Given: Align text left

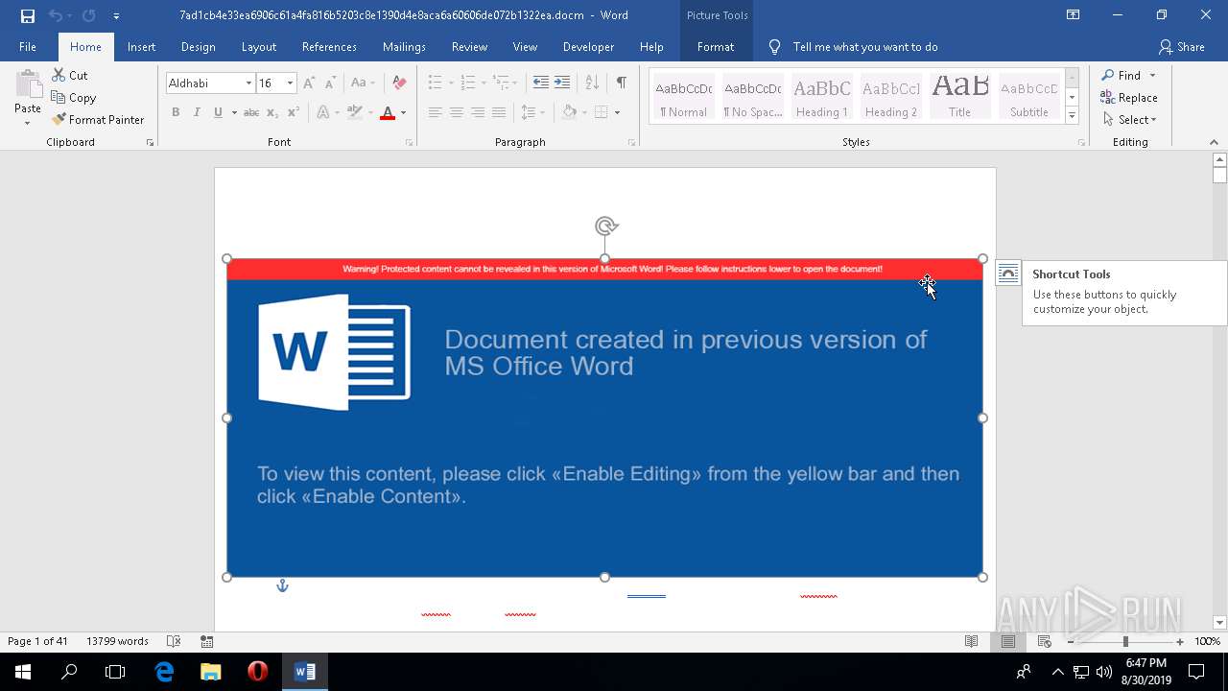Looking at the screenshot, I should (435, 112).
